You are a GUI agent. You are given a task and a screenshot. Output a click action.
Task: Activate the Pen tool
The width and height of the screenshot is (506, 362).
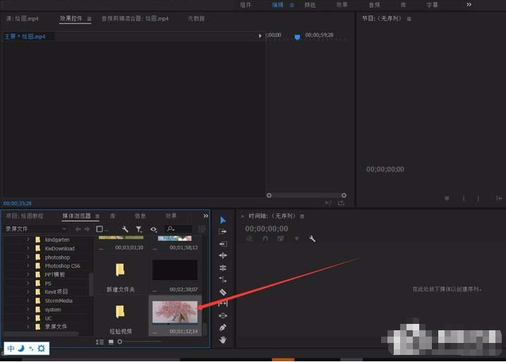click(222, 327)
